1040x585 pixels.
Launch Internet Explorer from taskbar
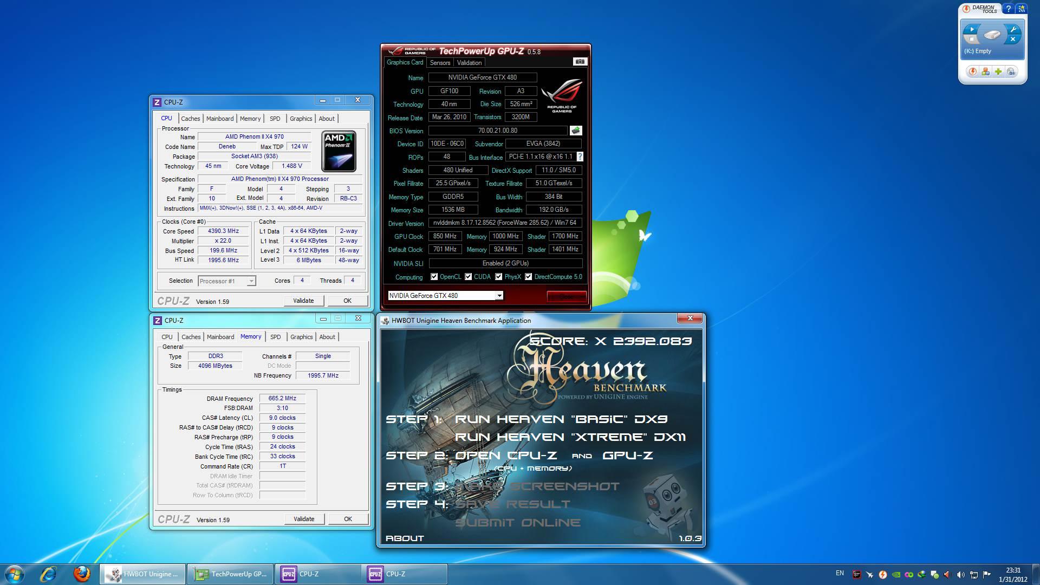point(48,574)
